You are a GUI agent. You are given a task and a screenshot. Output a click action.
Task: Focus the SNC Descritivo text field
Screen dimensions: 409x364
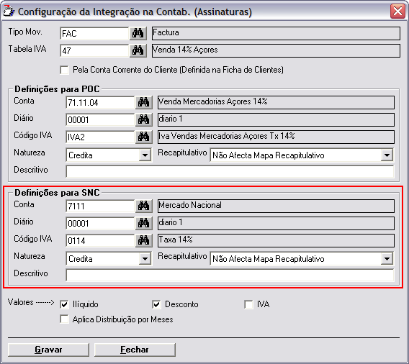click(230, 275)
